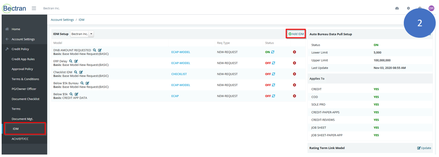Toggle status refresh in the ECAP row
This screenshot has width=439, height=157.
(273, 96)
